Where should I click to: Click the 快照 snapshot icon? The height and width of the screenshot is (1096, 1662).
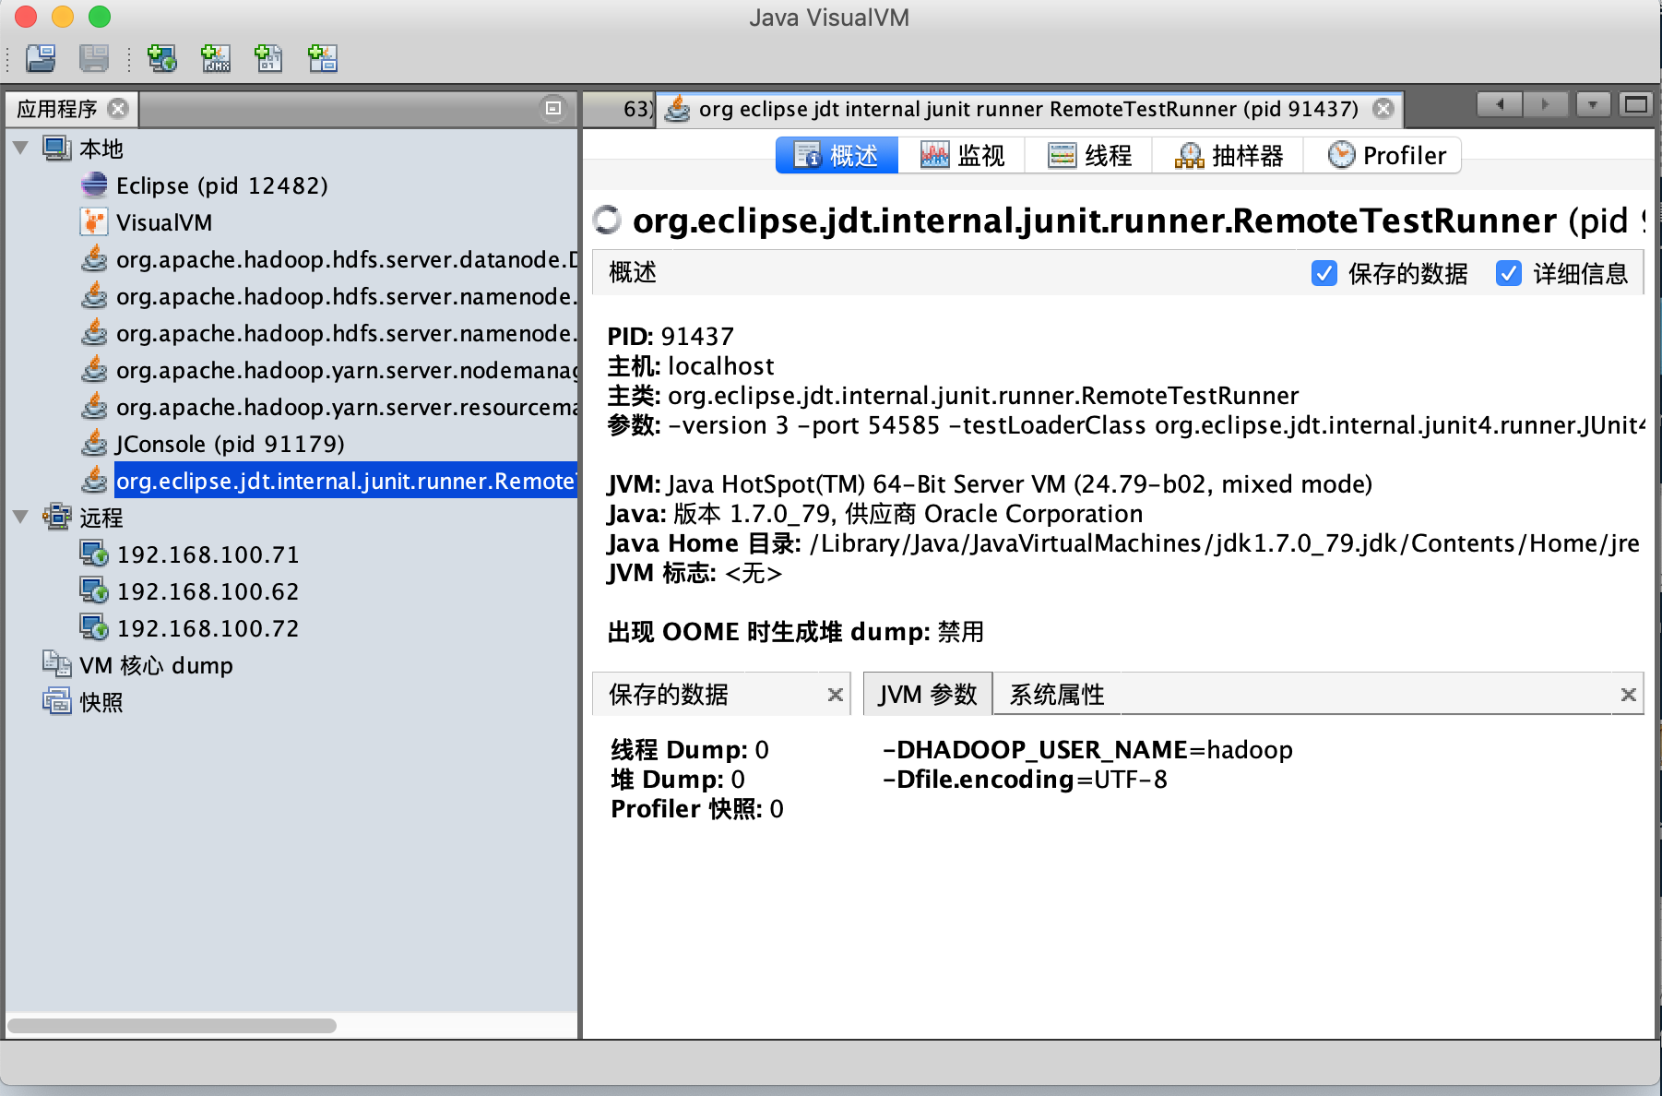[x=57, y=702]
